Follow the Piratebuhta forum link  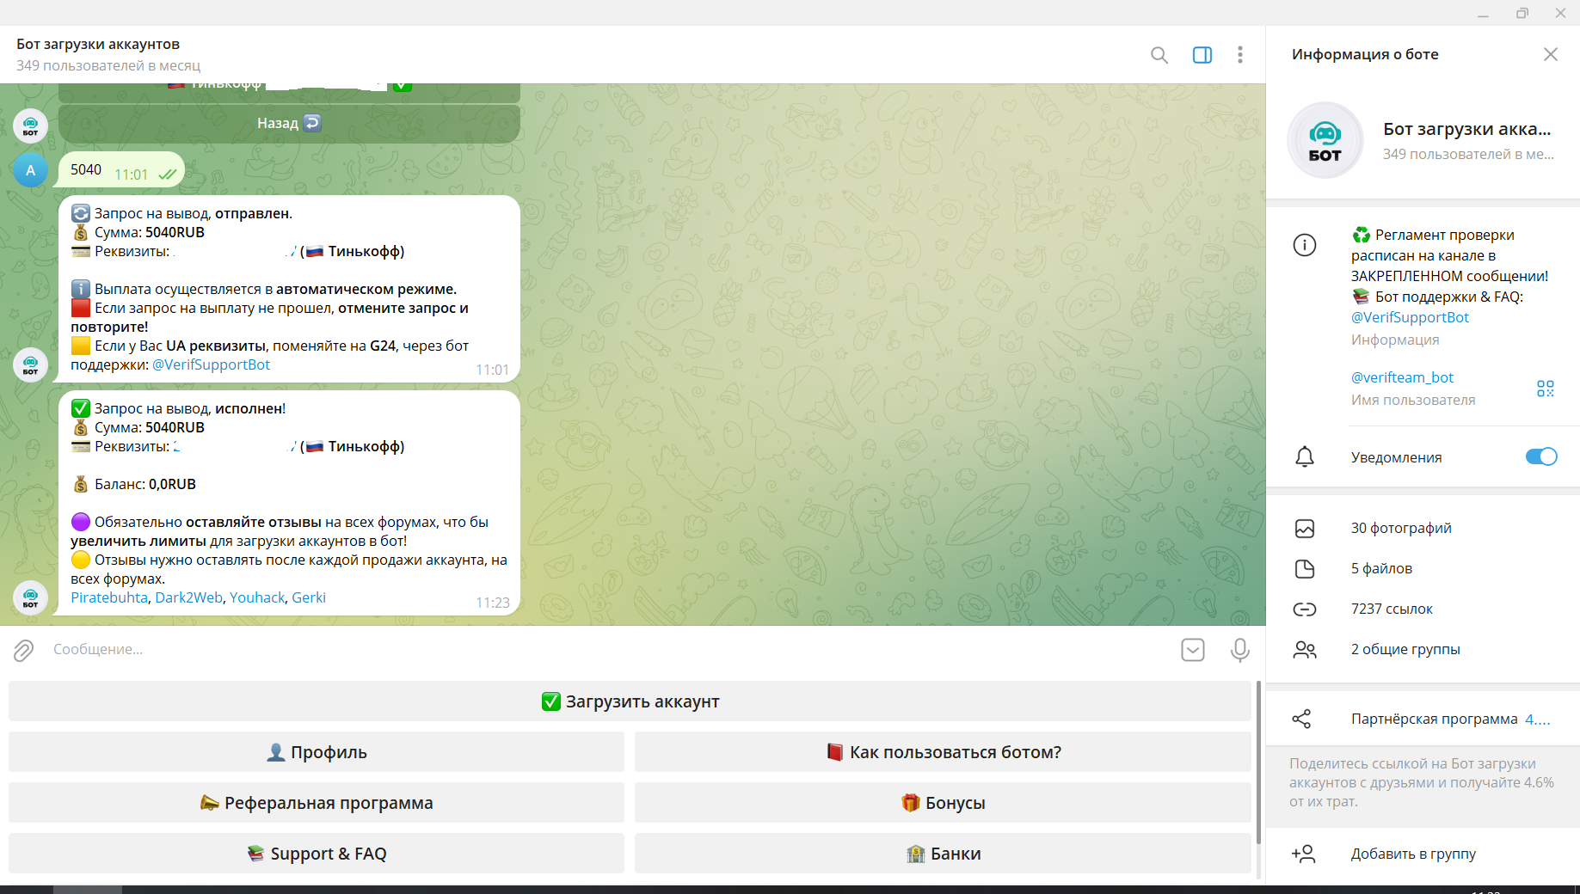(109, 598)
